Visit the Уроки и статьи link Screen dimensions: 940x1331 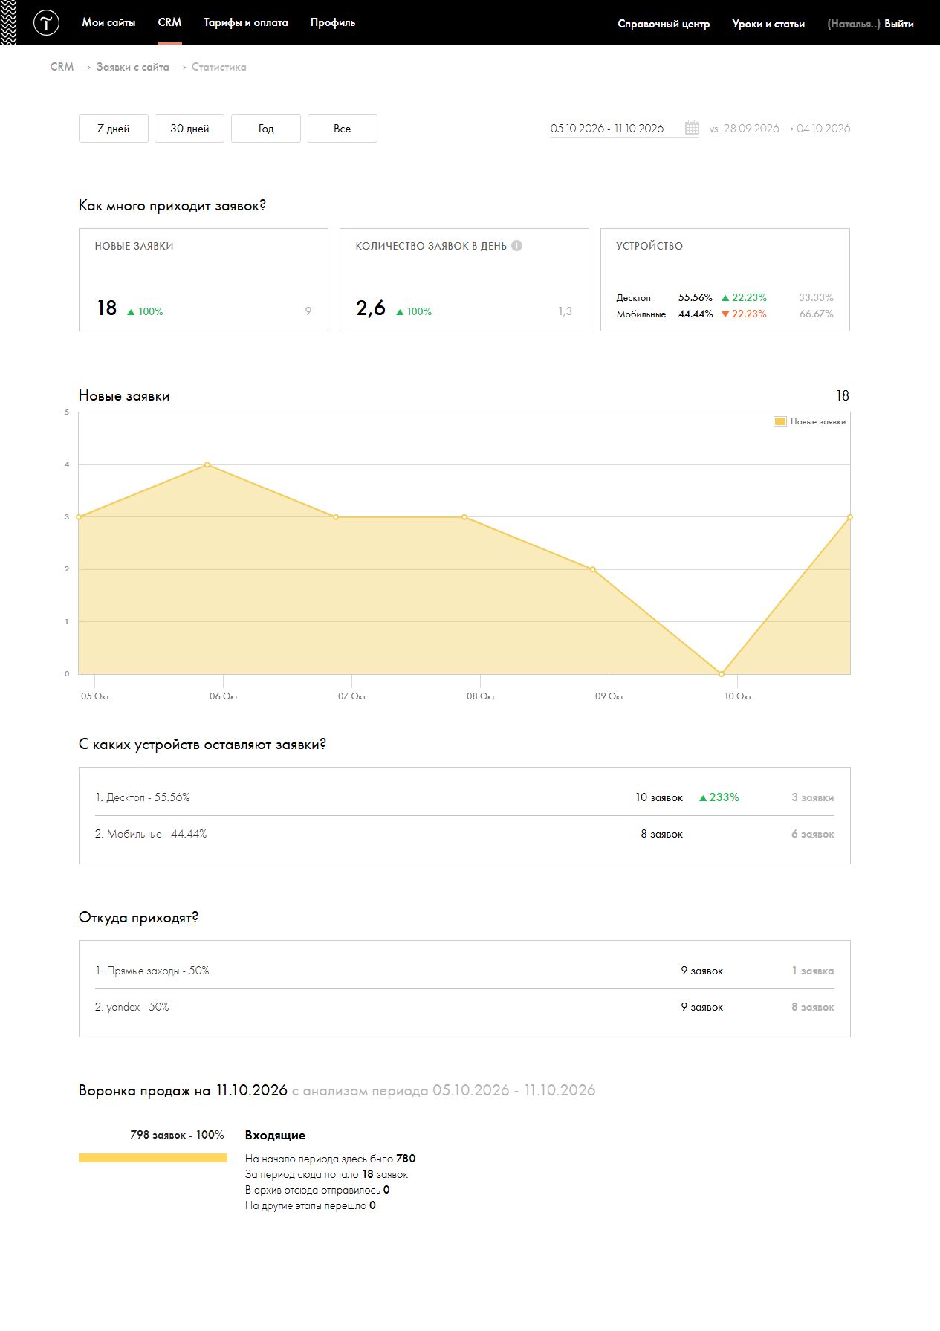(768, 24)
